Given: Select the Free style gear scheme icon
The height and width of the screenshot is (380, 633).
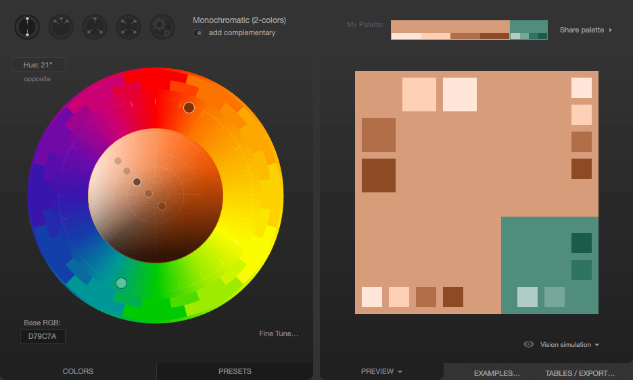Looking at the screenshot, I should tap(162, 27).
